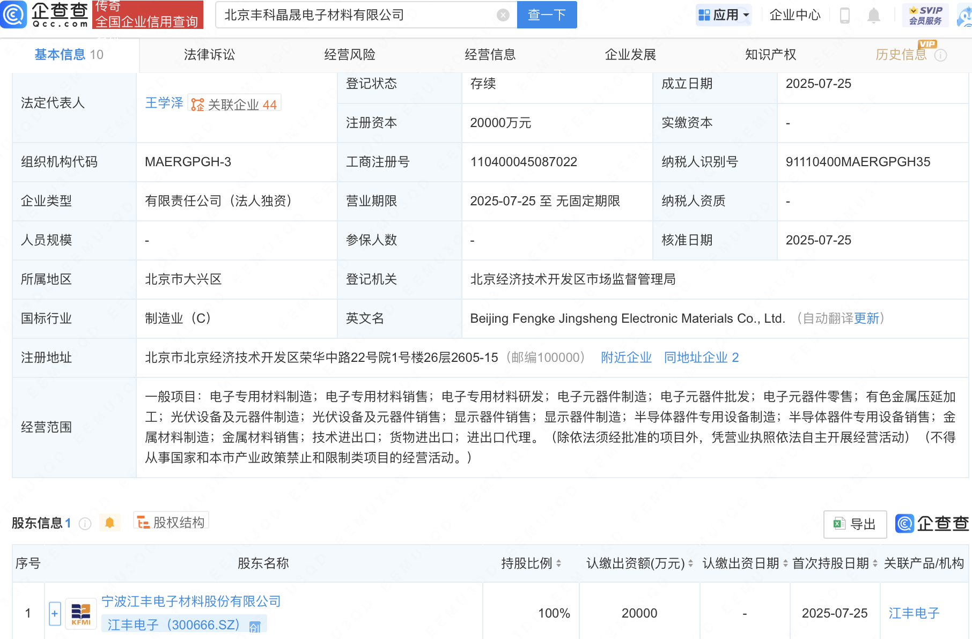Switch to the 基本信息 tab
This screenshot has width=972, height=639.
(69, 55)
